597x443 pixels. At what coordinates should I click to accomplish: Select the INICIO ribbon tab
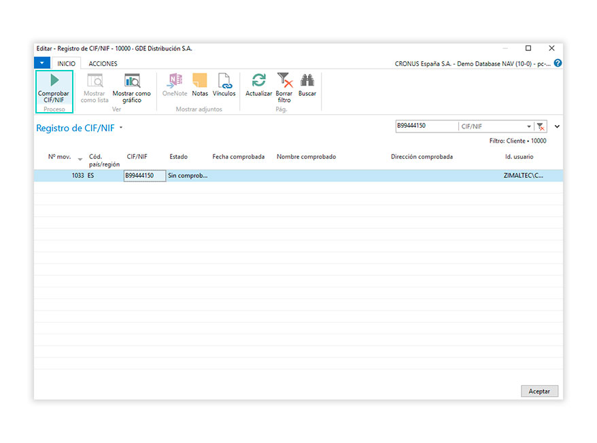pyautogui.click(x=66, y=63)
